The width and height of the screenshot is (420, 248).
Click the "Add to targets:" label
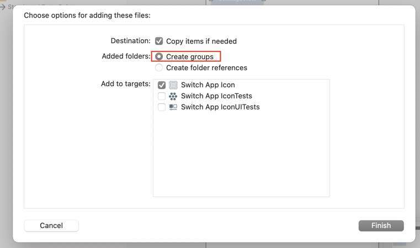coord(125,84)
